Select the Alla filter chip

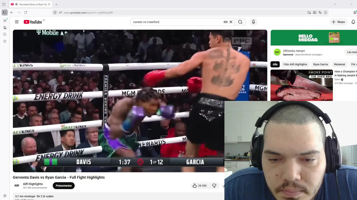[275, 64]
